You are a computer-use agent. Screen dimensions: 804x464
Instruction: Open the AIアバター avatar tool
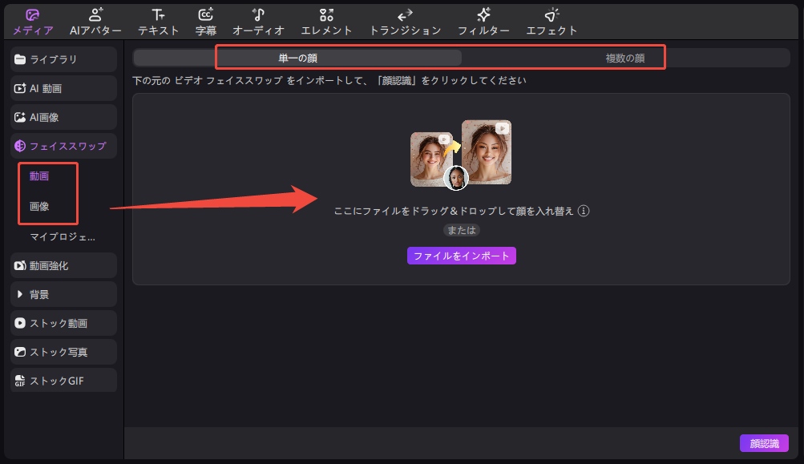(95, 15)
